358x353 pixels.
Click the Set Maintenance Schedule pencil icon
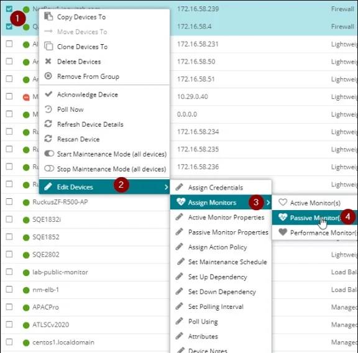point(181,262)
